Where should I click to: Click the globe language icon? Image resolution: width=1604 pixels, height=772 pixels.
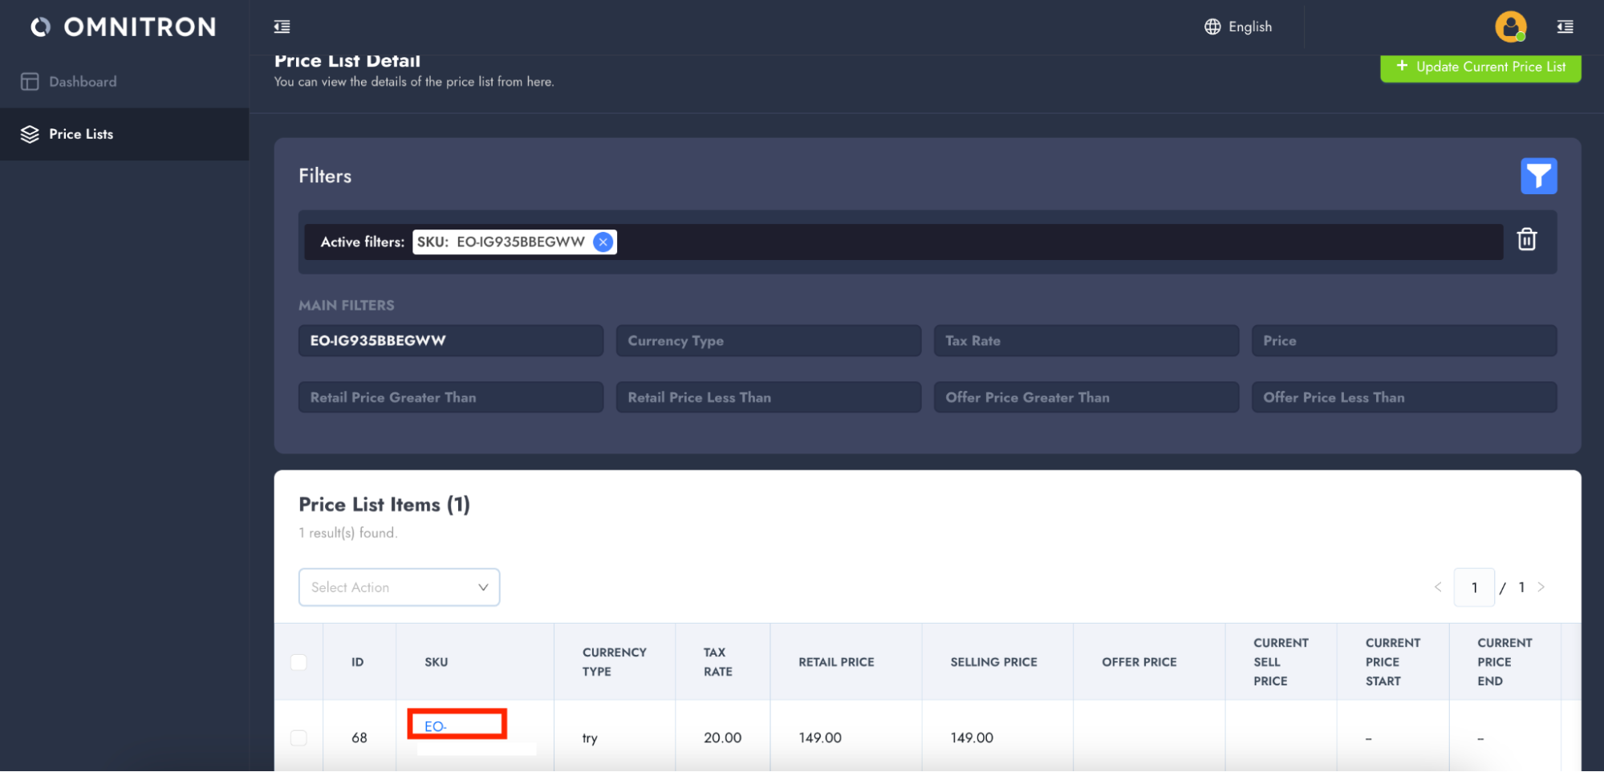tap(1212, 27)
